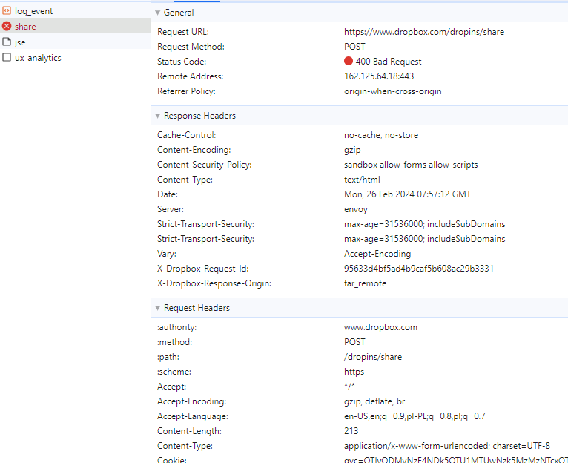Open the jse request entry

click(x=20, y=42)
